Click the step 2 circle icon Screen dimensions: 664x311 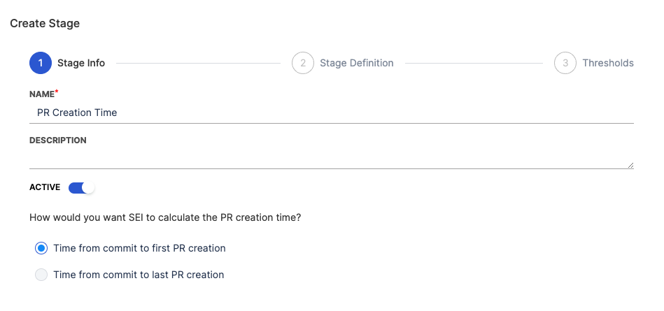[302, 63]
